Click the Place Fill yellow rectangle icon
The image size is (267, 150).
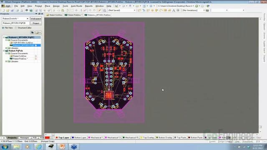coord(165,10)
